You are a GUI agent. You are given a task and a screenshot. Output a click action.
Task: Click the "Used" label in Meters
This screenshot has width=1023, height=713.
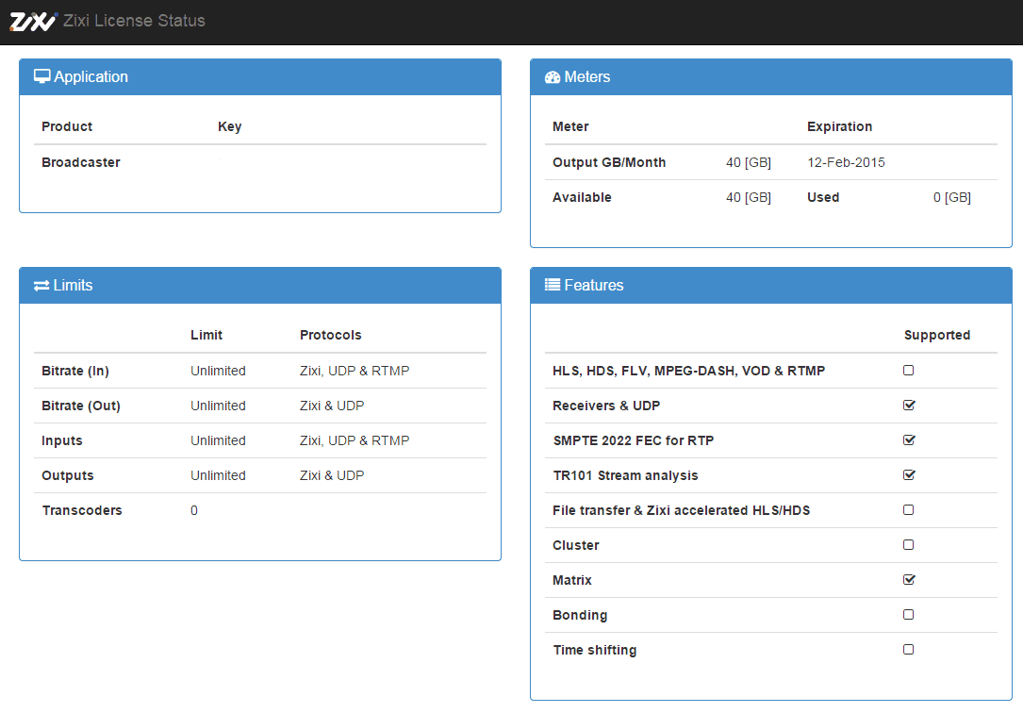pyautogui.click(x=823, y=198)
